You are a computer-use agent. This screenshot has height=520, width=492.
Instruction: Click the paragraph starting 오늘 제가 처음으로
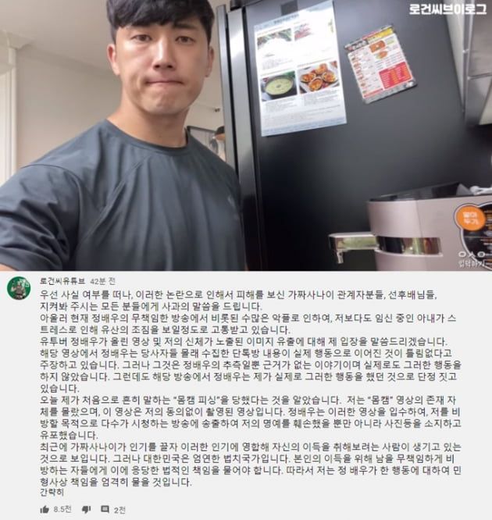[251, 418]
